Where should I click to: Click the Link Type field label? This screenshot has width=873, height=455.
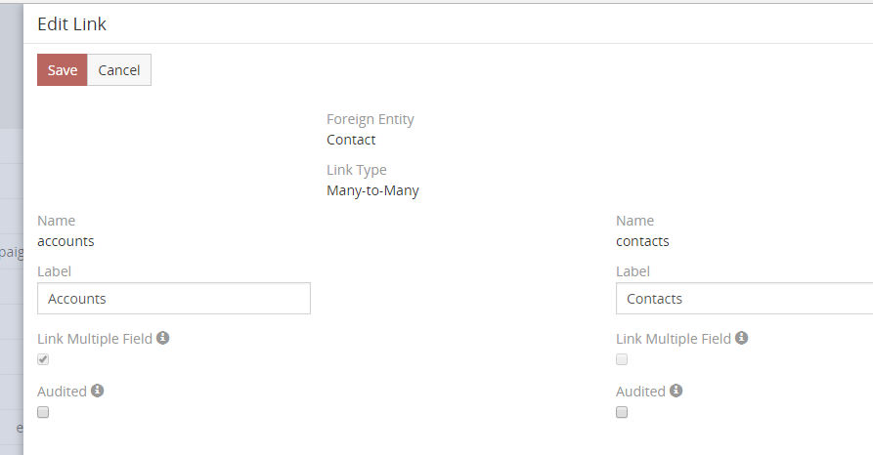[357, 170]
